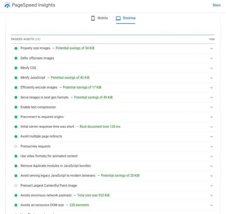Click green dot for Avoid multiple page redirects
The height and width of the screenshot is (214, 226).
(16, 136)
